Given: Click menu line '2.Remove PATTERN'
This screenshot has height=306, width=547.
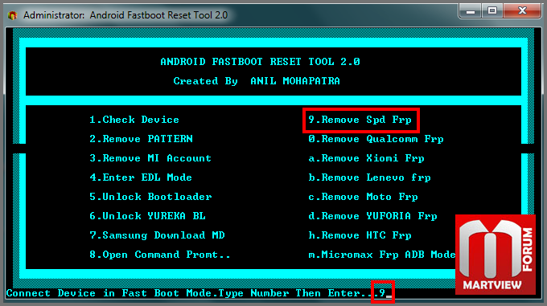Looking at the screenshot, I should tap(141, 139).
